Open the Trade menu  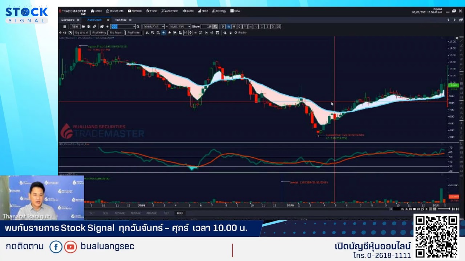click(x=151, y=11)
